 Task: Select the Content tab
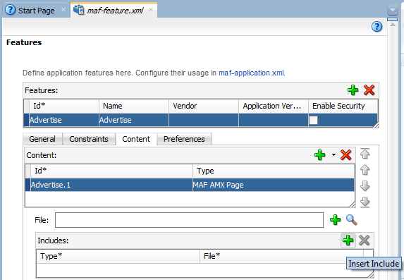[x=136, y=139]
